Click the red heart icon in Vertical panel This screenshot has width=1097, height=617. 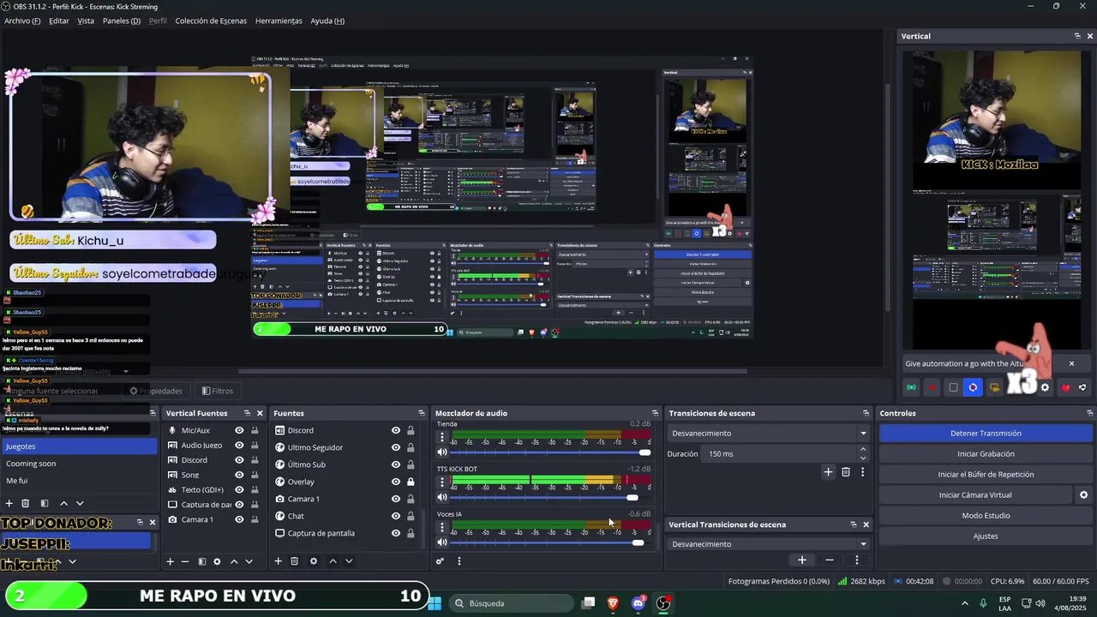tap(1065, 387)
